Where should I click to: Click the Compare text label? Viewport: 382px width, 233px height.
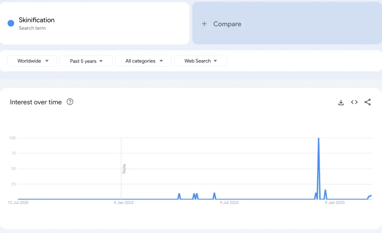227,24
